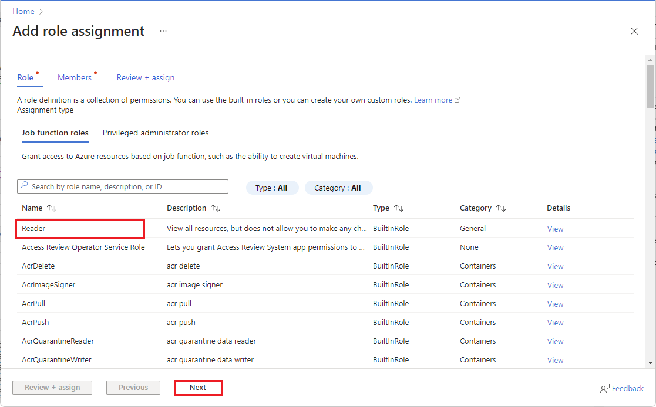Select Privileged administrator roles tab

coord(156,133)
